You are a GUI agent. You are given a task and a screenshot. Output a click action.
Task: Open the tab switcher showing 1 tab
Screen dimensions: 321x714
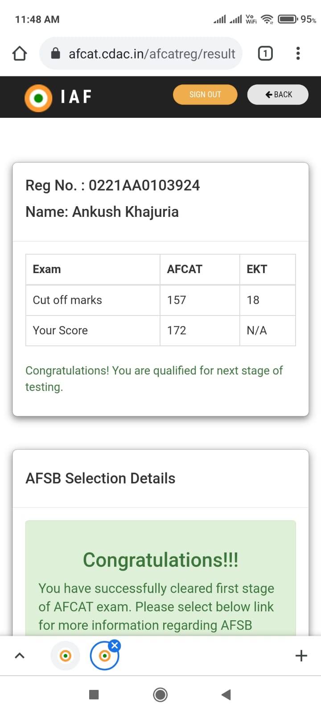[265, 54]
